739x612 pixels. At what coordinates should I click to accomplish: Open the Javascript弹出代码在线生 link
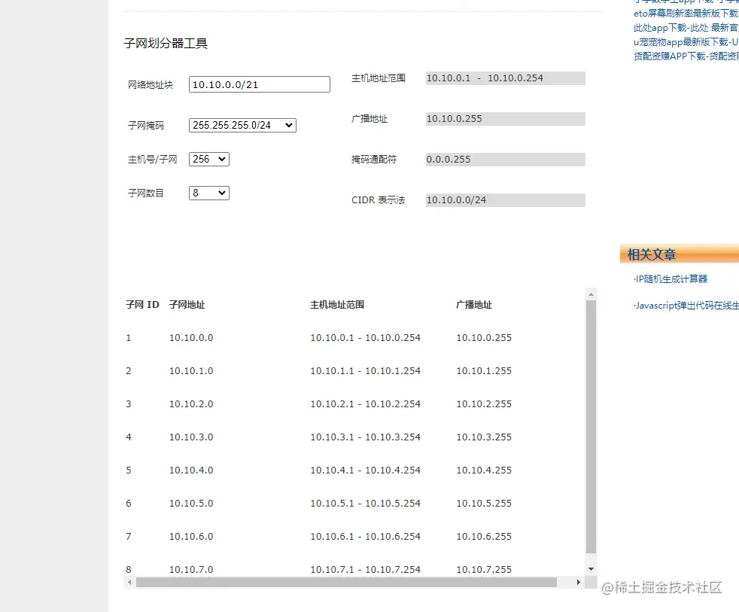coord(686,306)
